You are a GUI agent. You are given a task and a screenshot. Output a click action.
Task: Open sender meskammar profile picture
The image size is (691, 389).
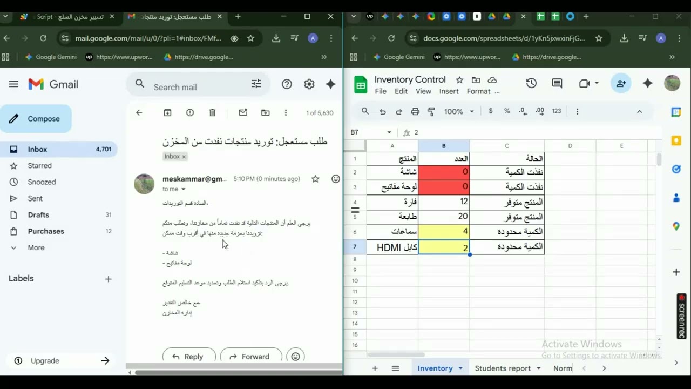point(144,184)
